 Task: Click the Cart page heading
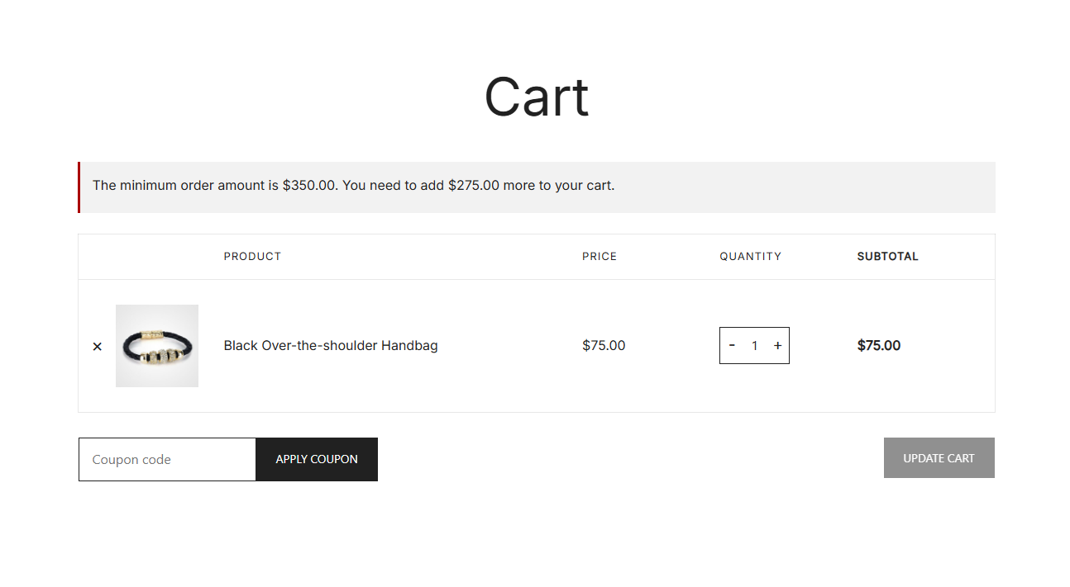(x=536, y=97)
